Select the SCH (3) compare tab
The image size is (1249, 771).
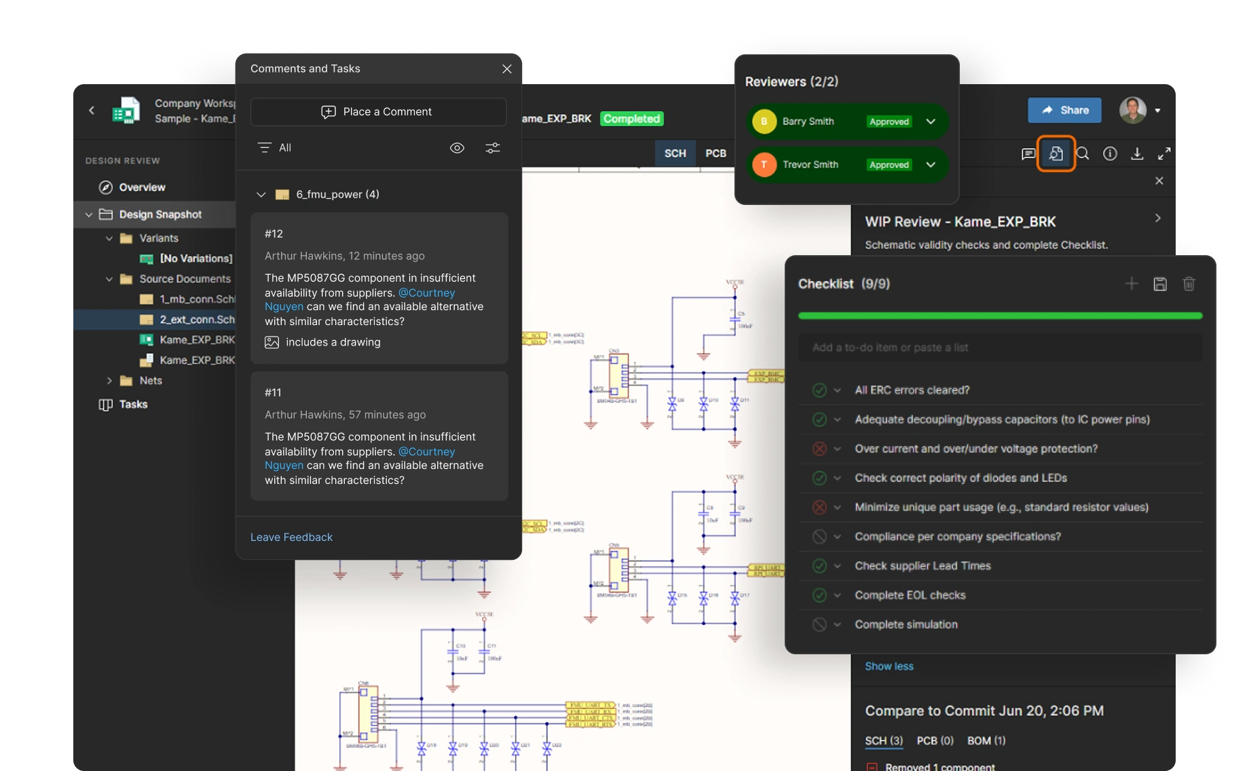pyautogui.click(x=884, y=741)
